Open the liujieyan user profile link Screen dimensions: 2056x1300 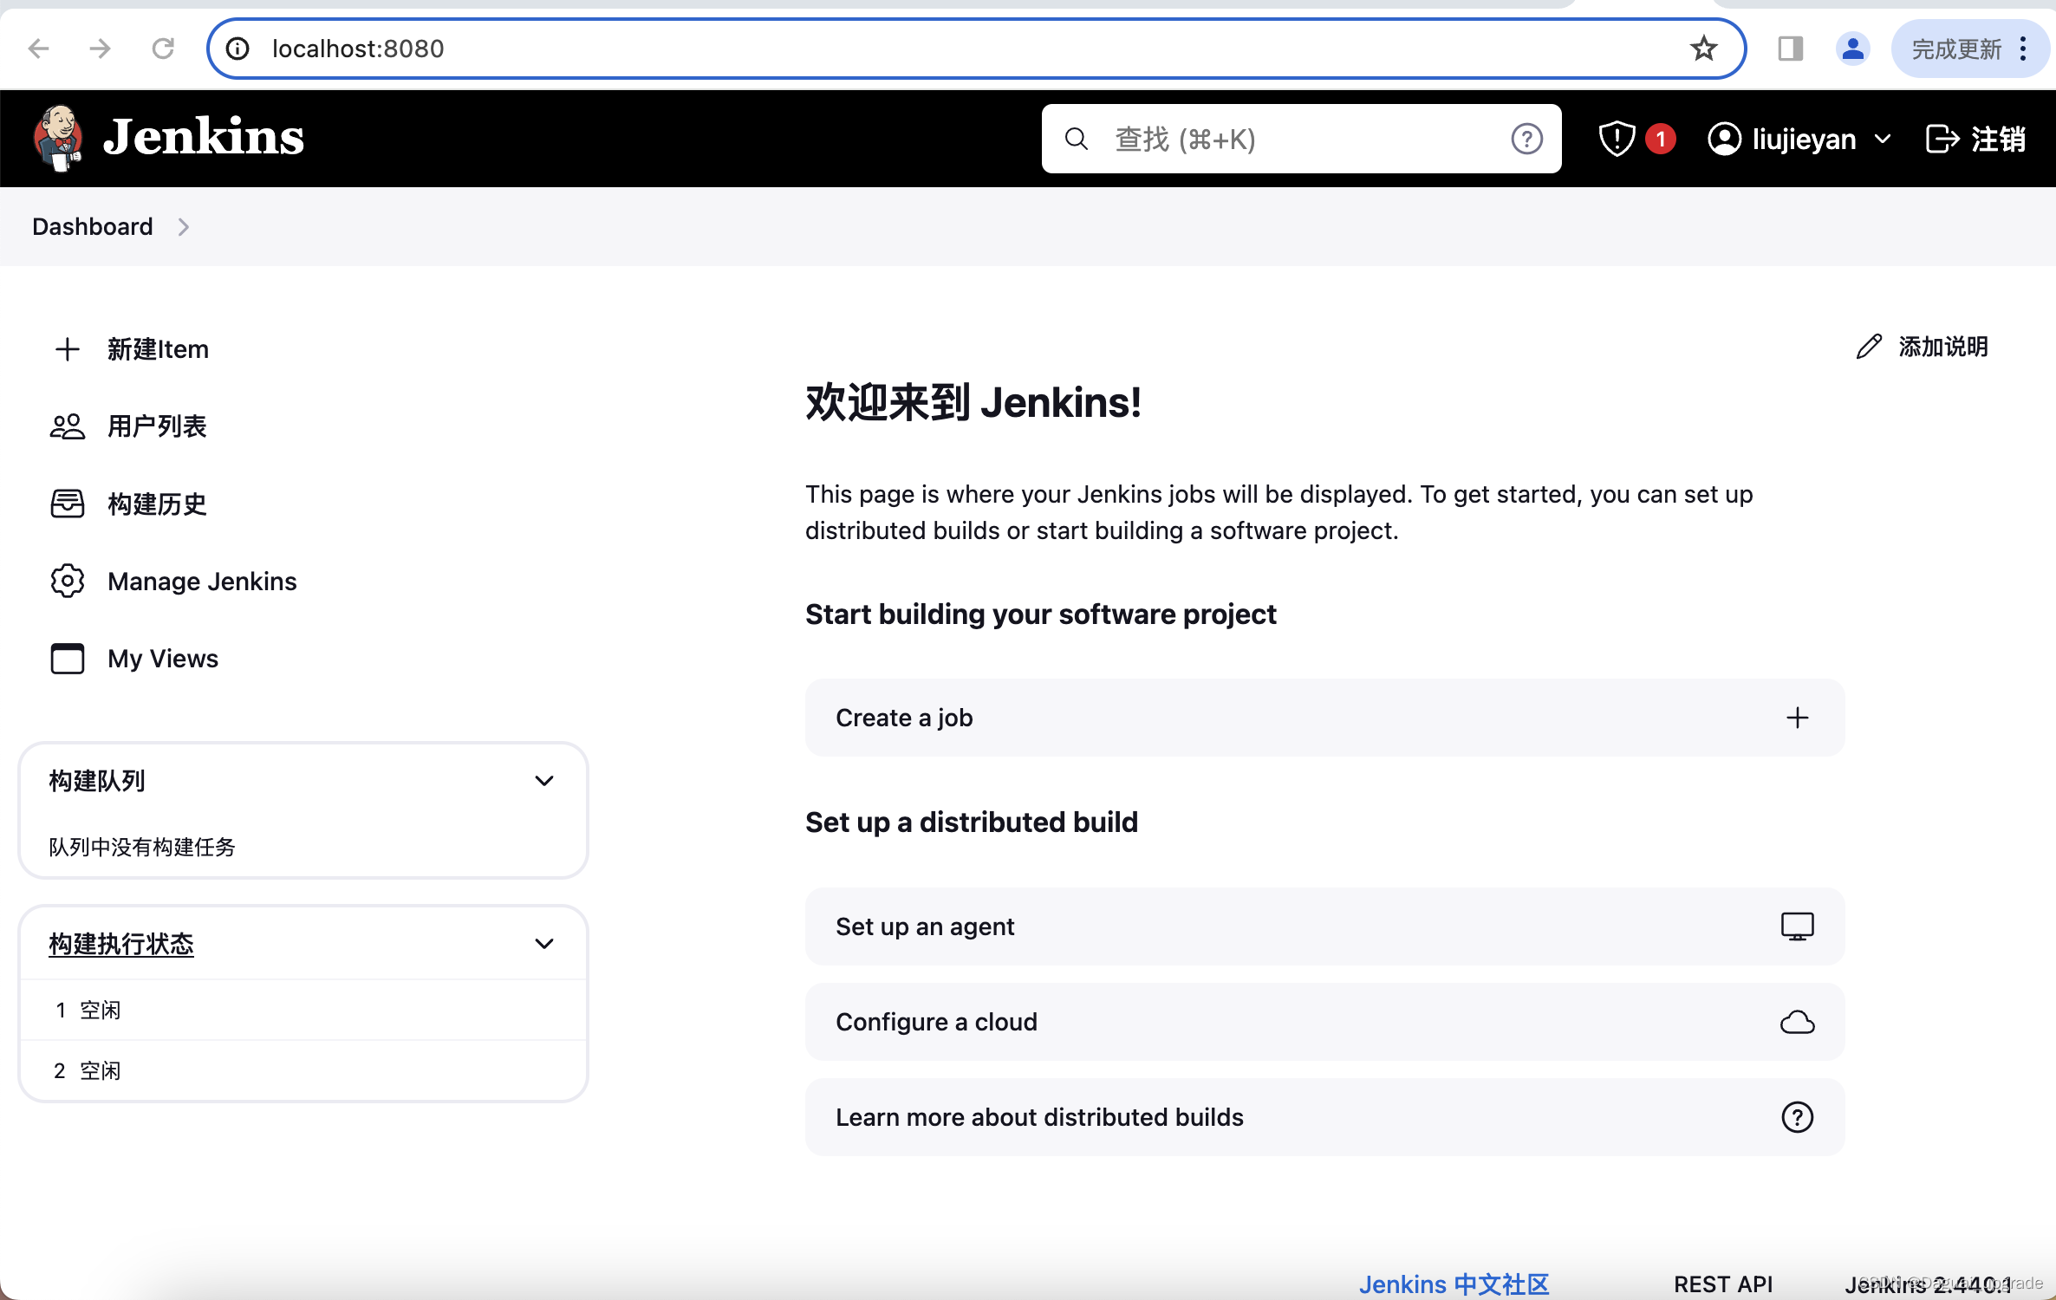point(1781,139)
